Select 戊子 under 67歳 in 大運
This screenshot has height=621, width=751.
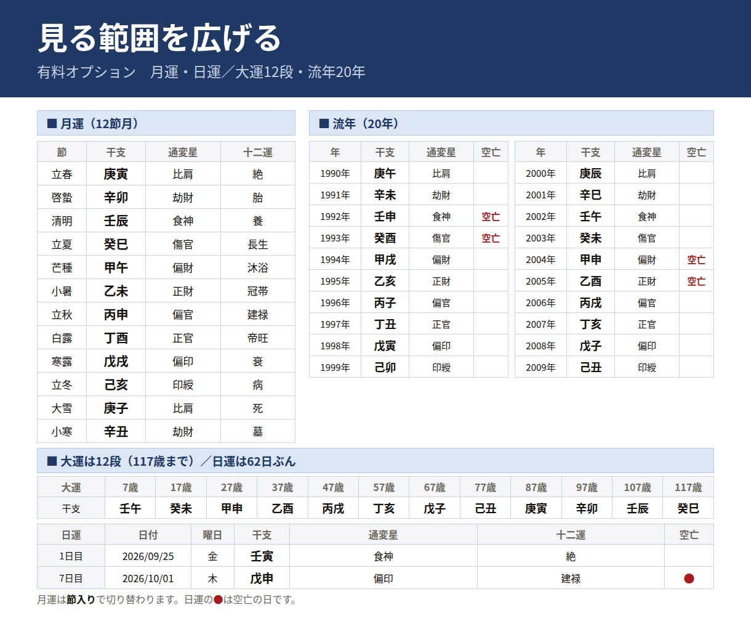click(x=435, y=509)
